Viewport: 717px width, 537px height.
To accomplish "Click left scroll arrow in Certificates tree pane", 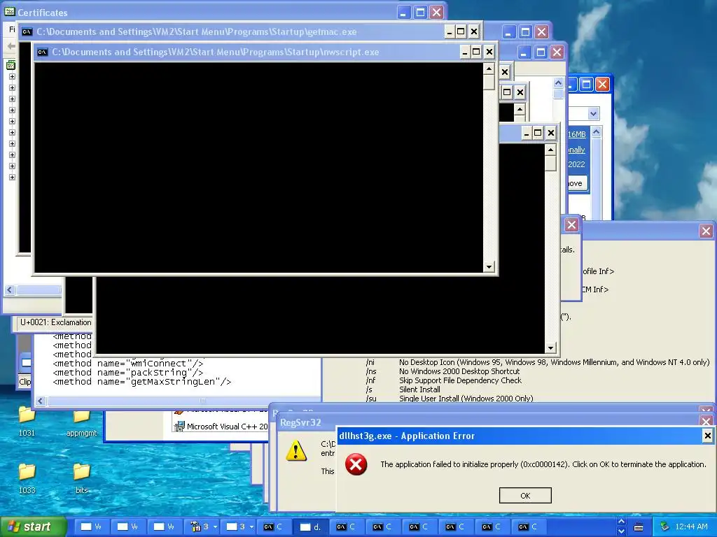I will pyautogui.click(x=10, y=290).
